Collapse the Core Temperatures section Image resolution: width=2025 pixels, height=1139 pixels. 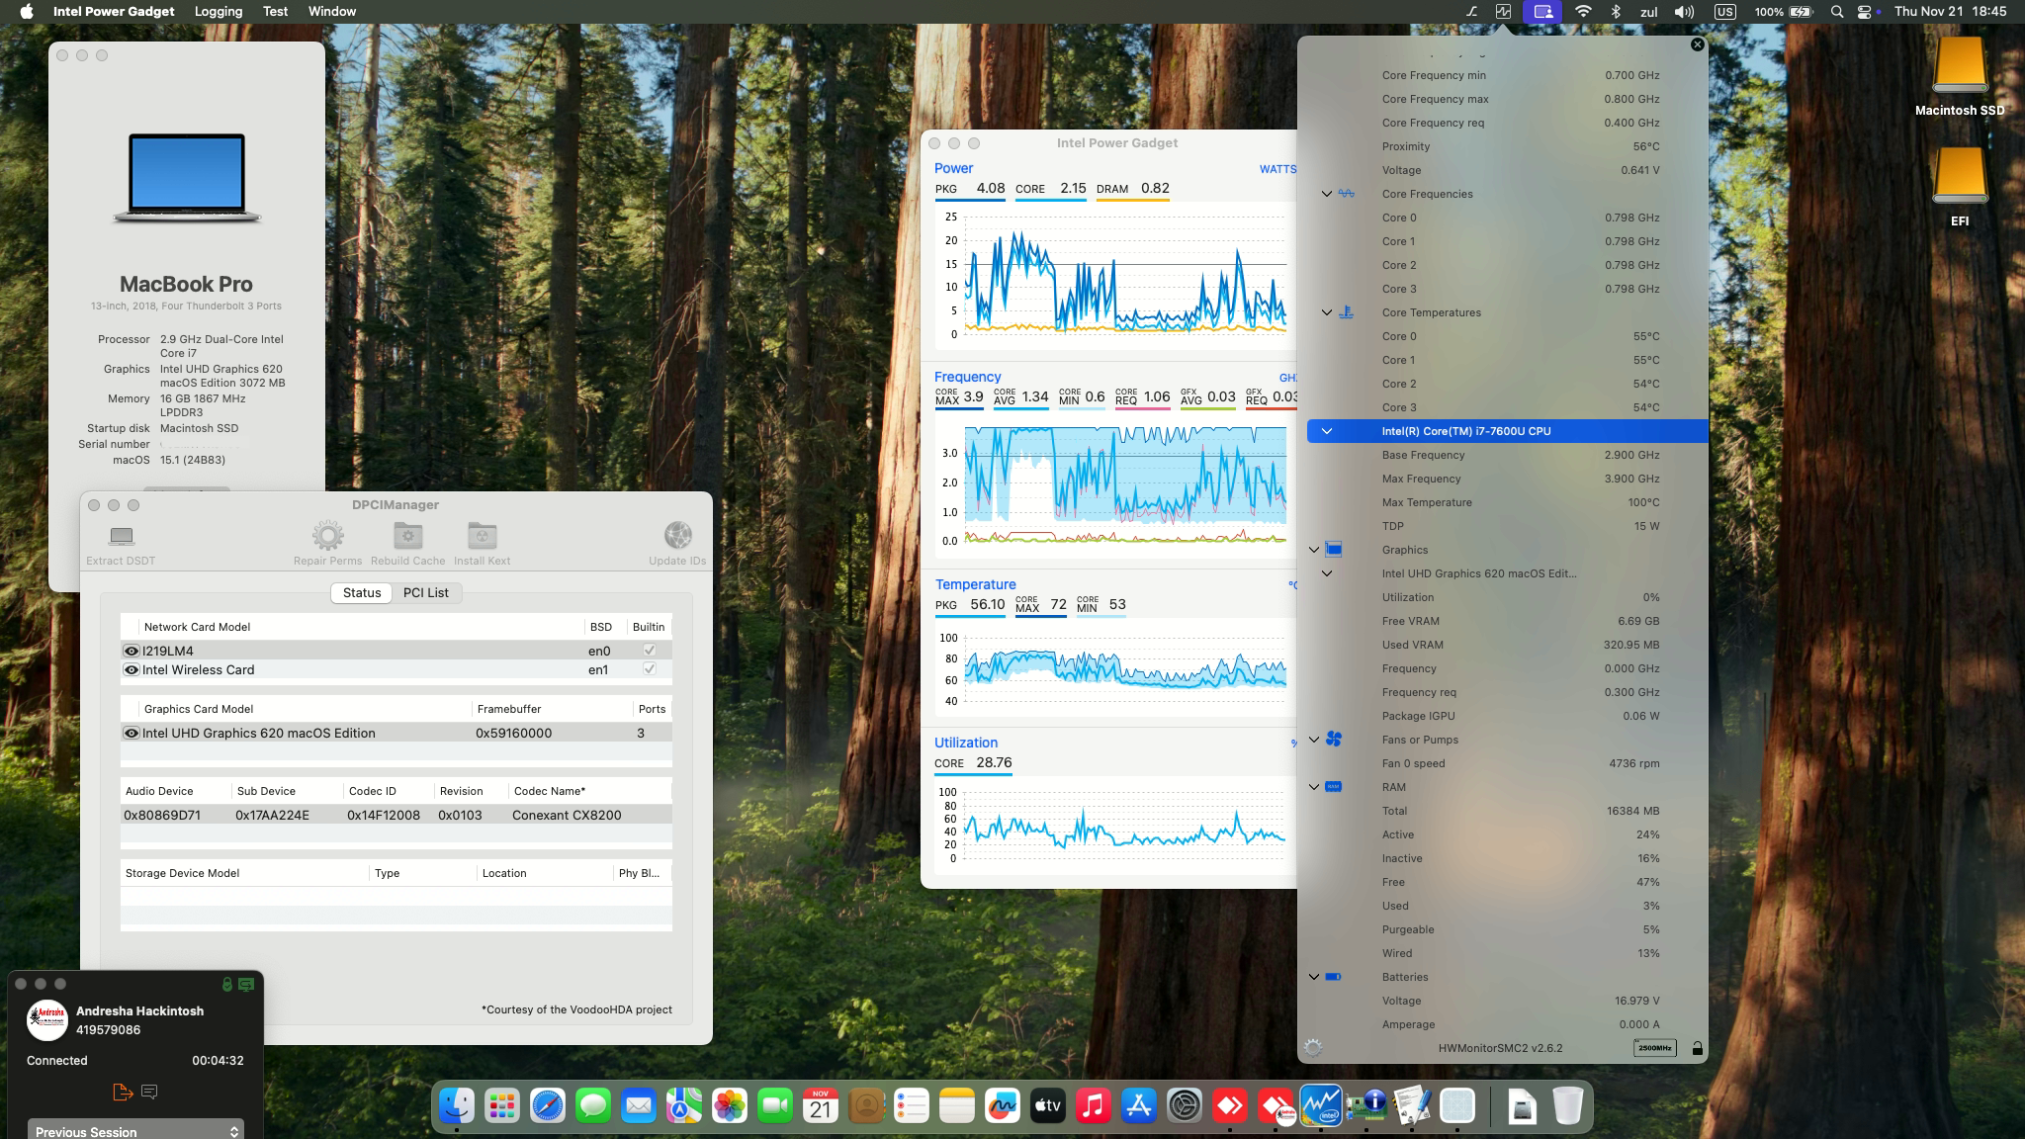click(x=1326, y=312)
